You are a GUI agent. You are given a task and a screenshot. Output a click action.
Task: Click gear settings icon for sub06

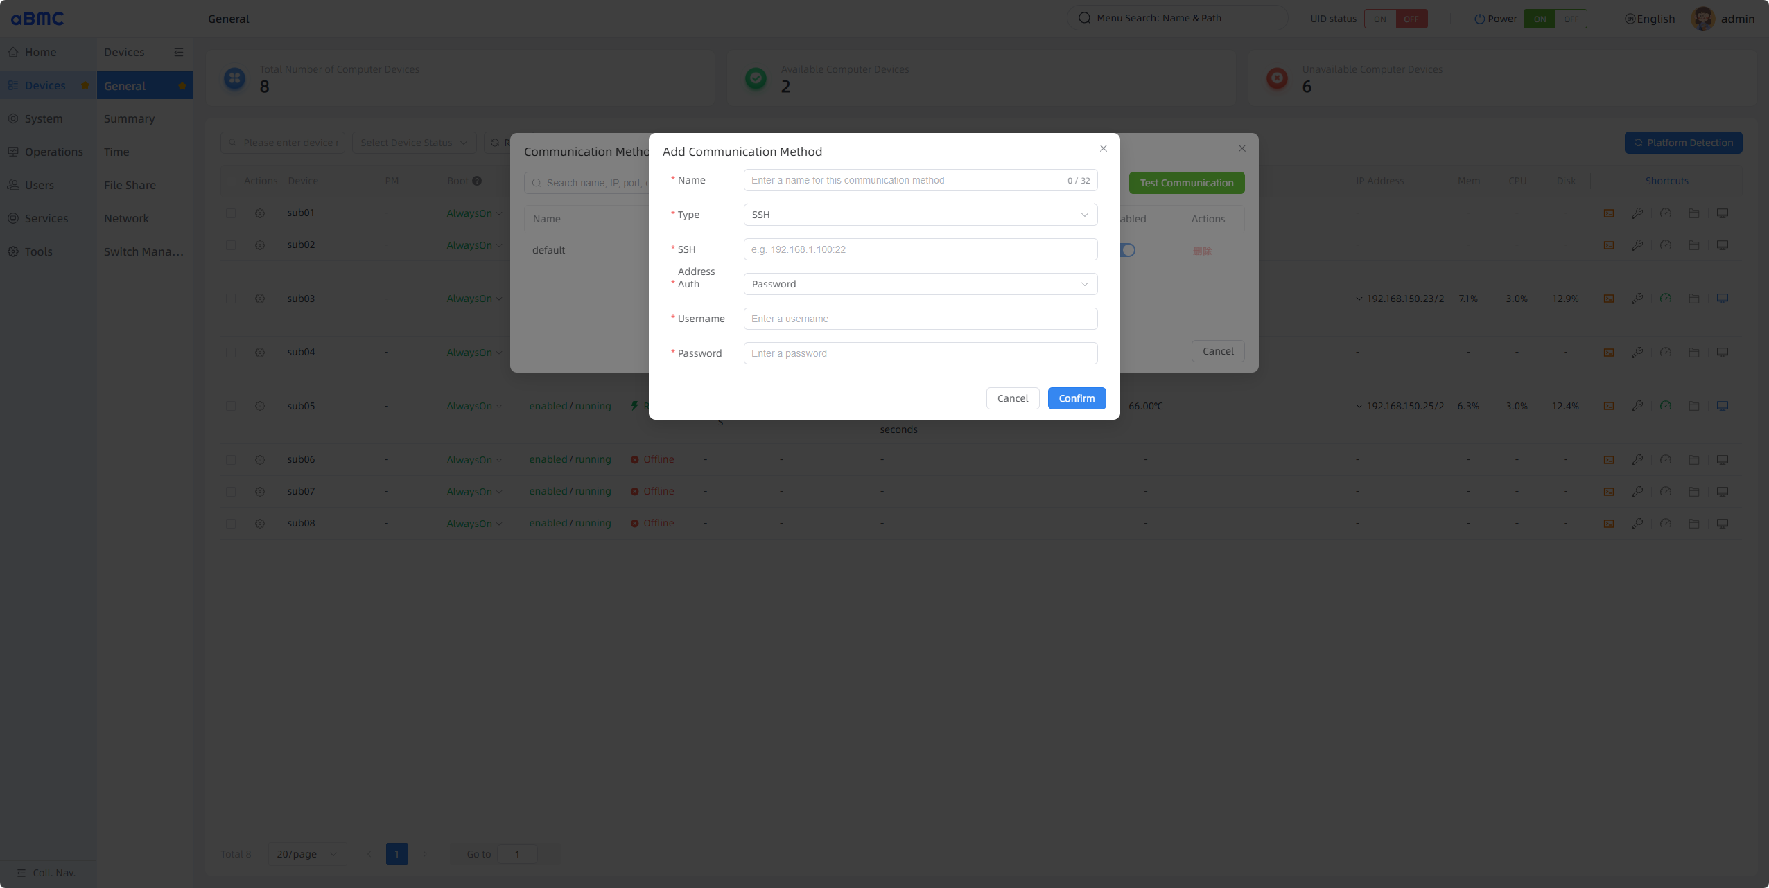[x=260, y=460]
